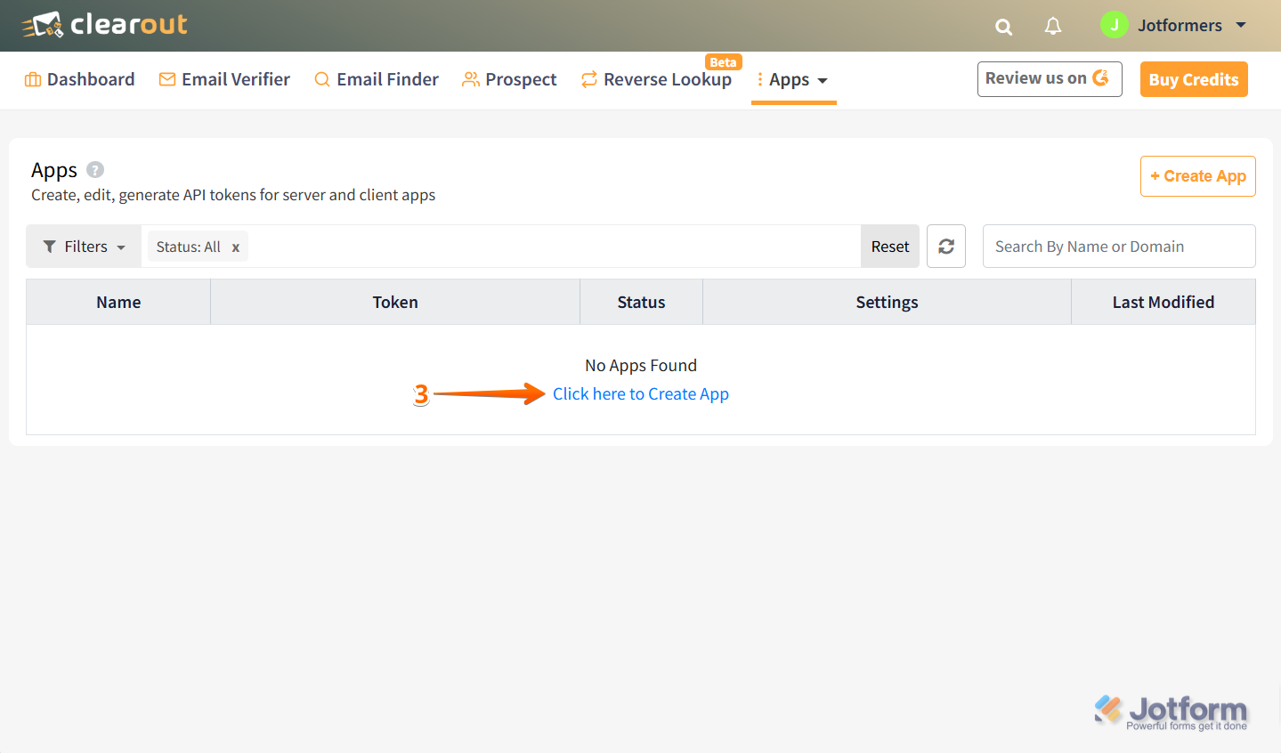Focus the Search By Name or Domain field
Screen dimensions: 1281x753
[1118, 247]
